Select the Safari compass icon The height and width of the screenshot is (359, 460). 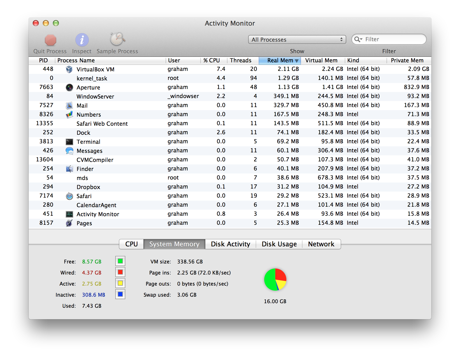tap(69, 196)
